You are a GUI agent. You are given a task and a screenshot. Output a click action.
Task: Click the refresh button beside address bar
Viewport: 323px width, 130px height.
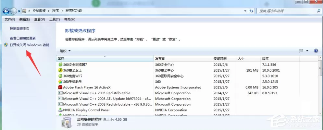pyautogui.click(x=252, y=11)
